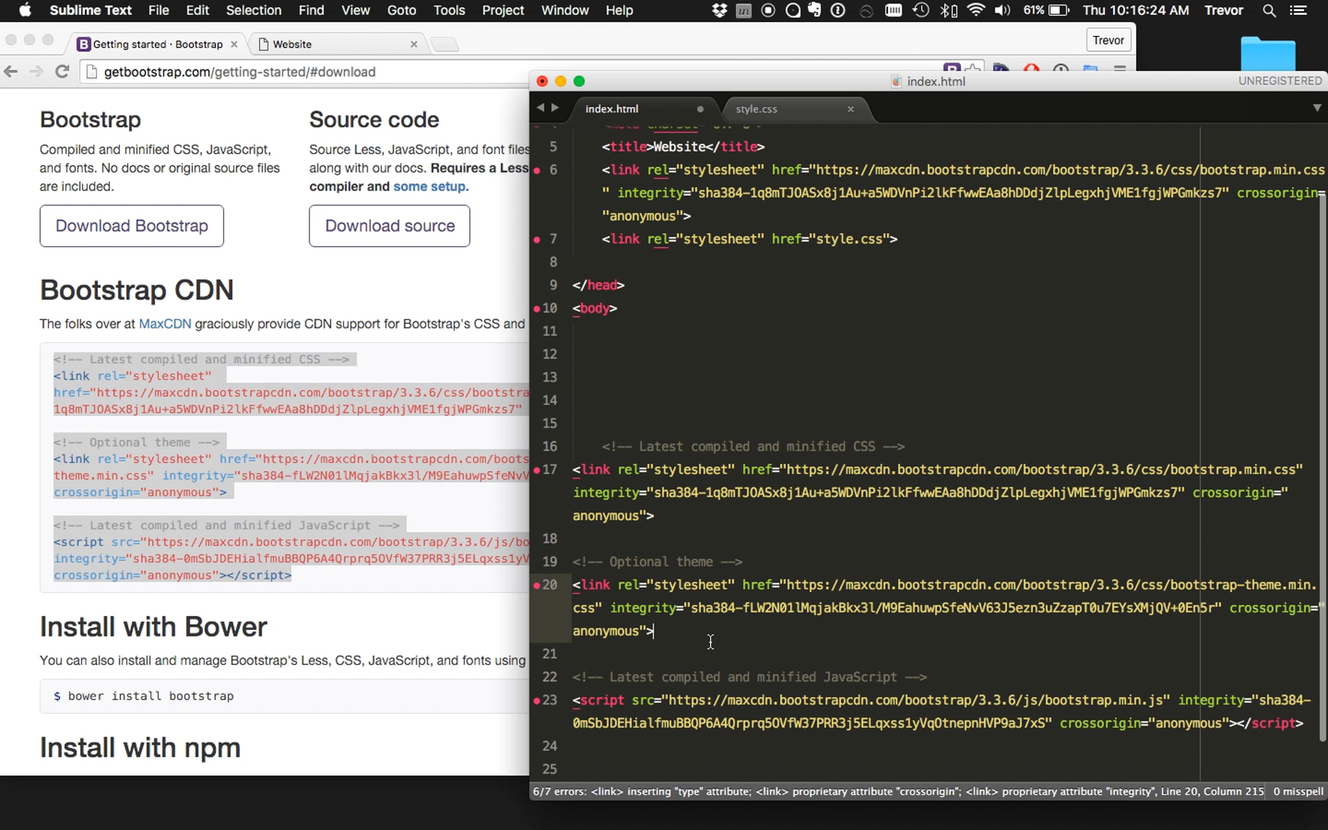Close the Getting started · Bootstrap tab
Image resolution: width=1328 pixels, height=830 pixels.
point(234,44)
